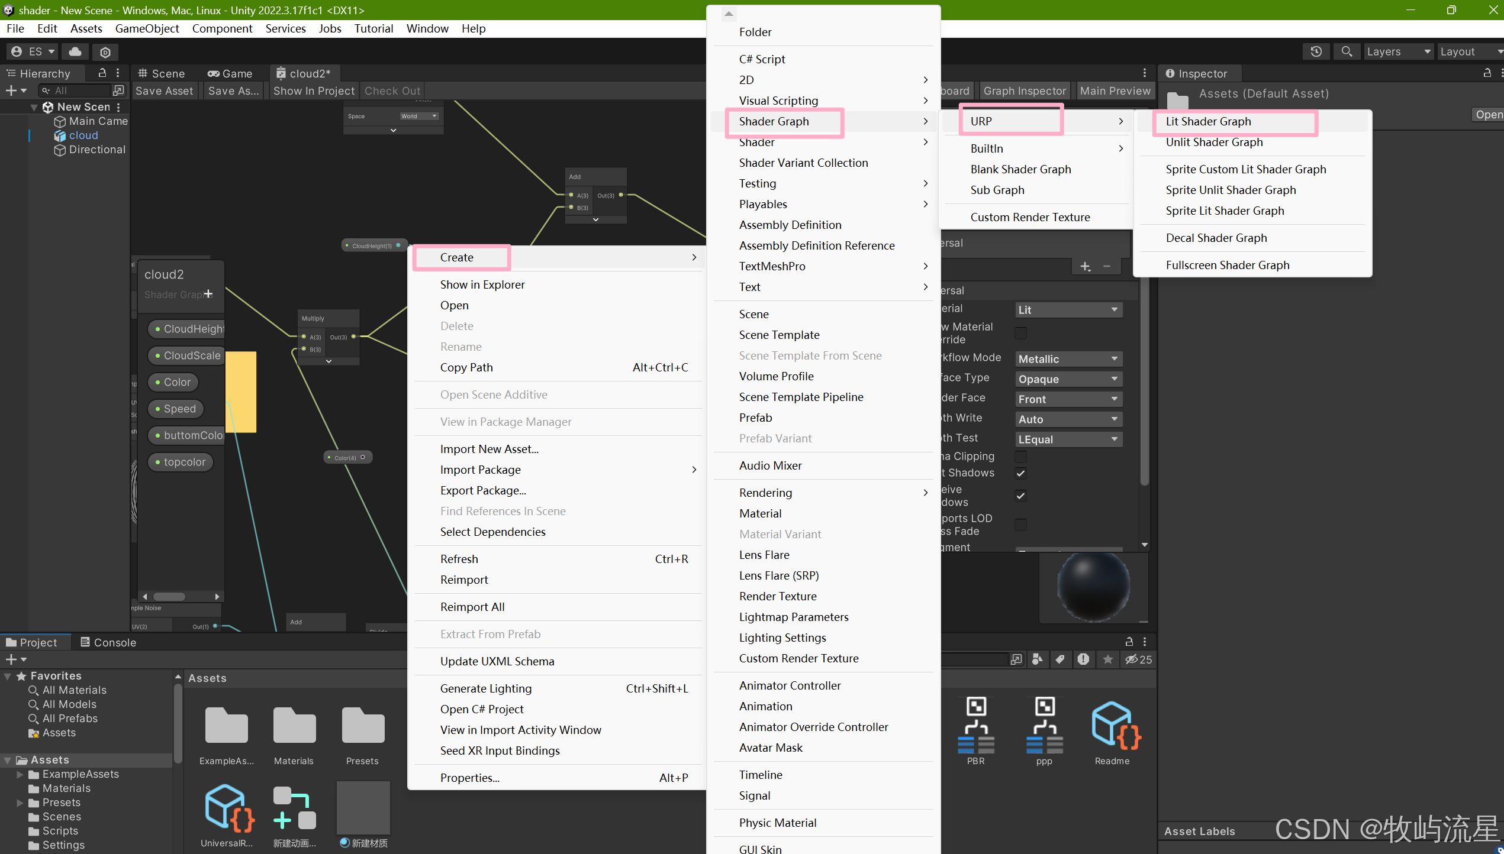Image resolution: width=1504 pixels, height=854 pixels.
Task: Switch to the Console tab
Action: [x=108, y=642]
